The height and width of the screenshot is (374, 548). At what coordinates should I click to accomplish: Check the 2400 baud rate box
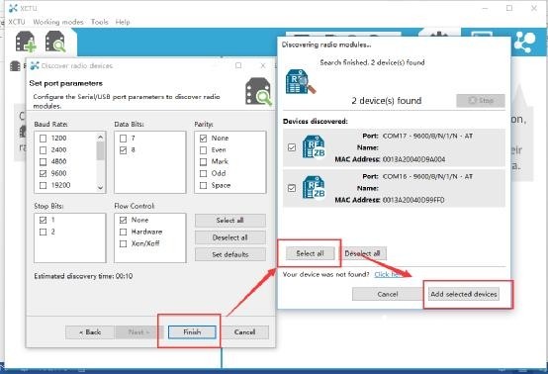[x=43, y=150]
